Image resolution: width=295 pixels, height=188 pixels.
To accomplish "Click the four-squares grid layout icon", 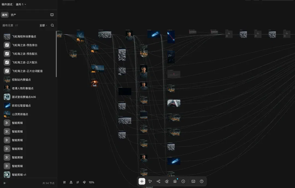I will pyautogui.click(x=64, y=182).
